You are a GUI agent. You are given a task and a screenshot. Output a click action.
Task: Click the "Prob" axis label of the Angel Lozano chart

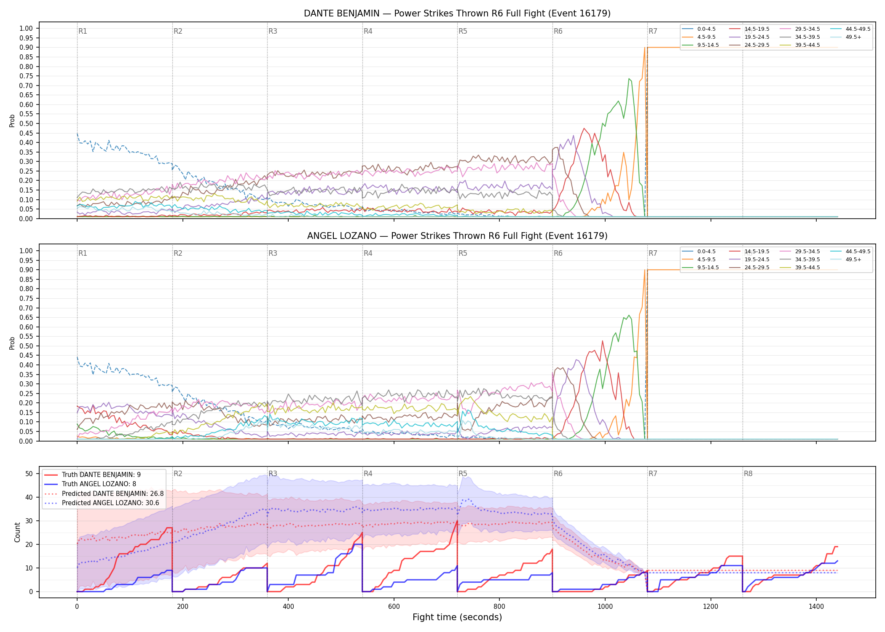click(x=12, y=343)
